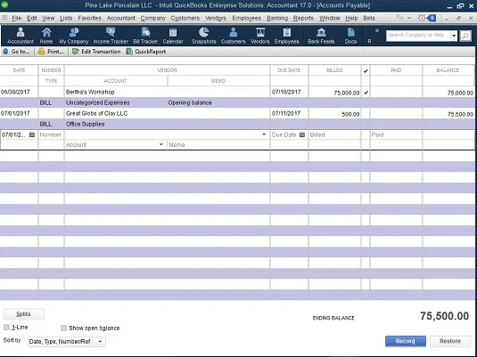
Task: Open date calendar picker in new row
Action: [x=32, y=134]
